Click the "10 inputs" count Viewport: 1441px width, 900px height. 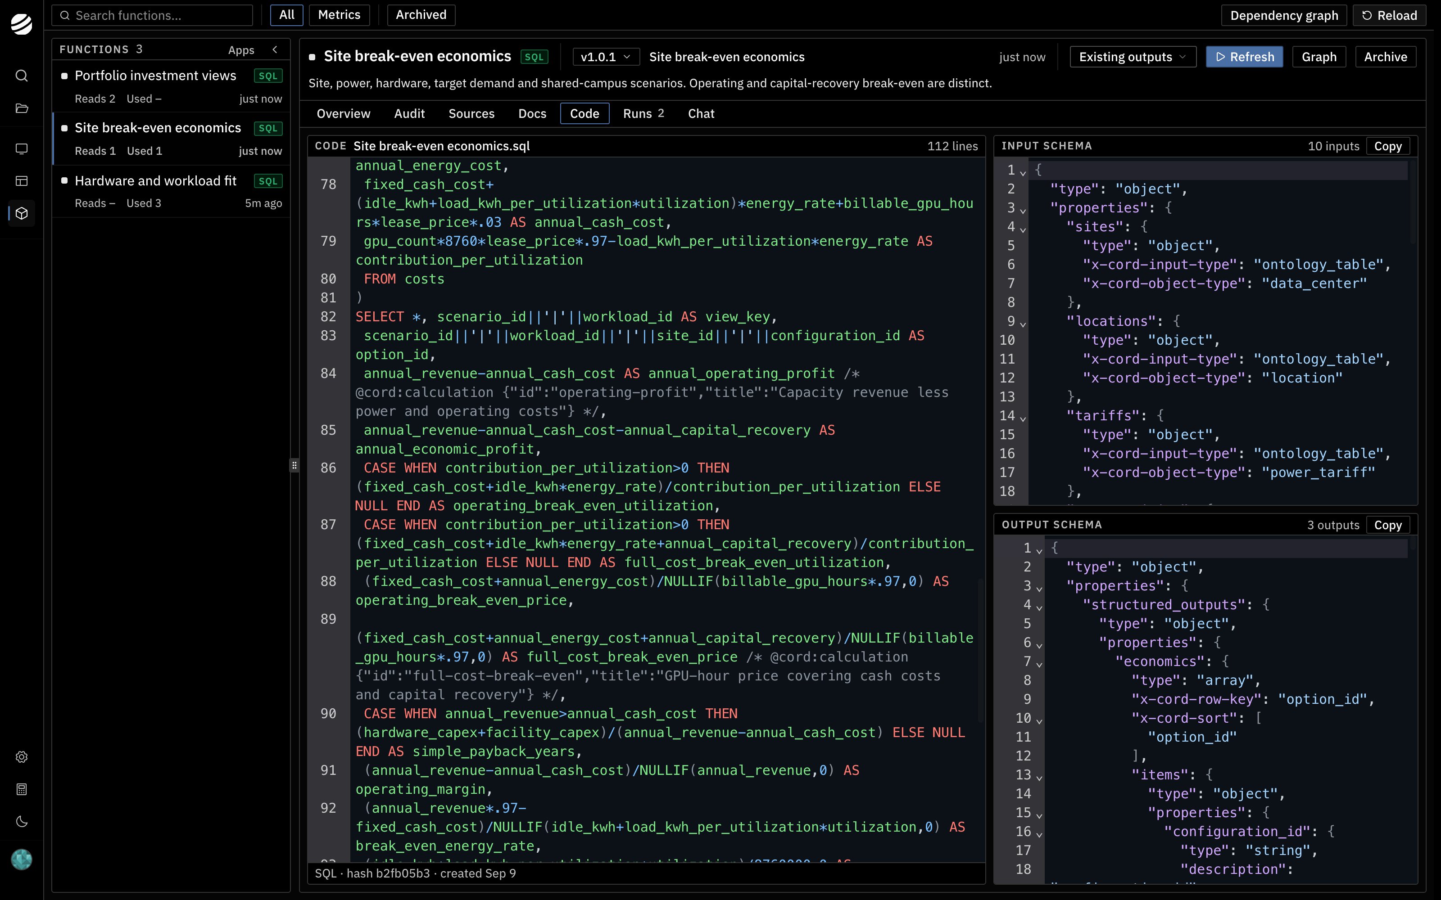[1333, 146]
